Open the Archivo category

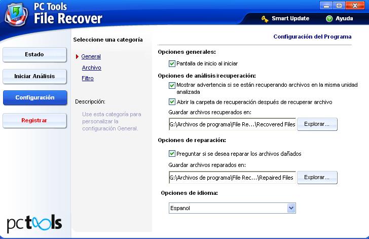[92, 67]
